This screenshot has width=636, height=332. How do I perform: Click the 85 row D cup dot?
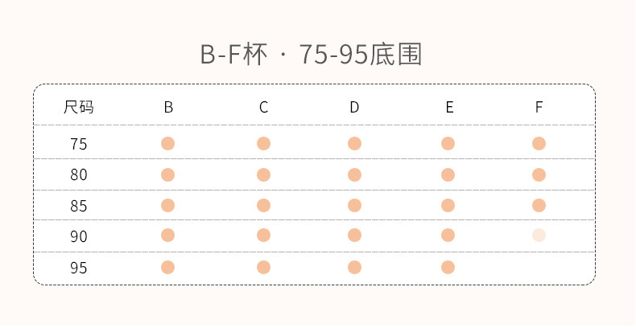click(354, 205)
